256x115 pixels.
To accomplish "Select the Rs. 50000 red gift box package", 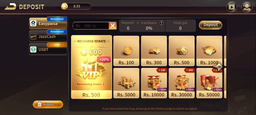I will click(x=209, y=83).
